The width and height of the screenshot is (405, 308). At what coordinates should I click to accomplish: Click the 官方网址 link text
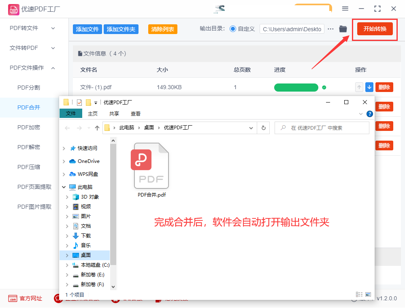pos(31,298)
